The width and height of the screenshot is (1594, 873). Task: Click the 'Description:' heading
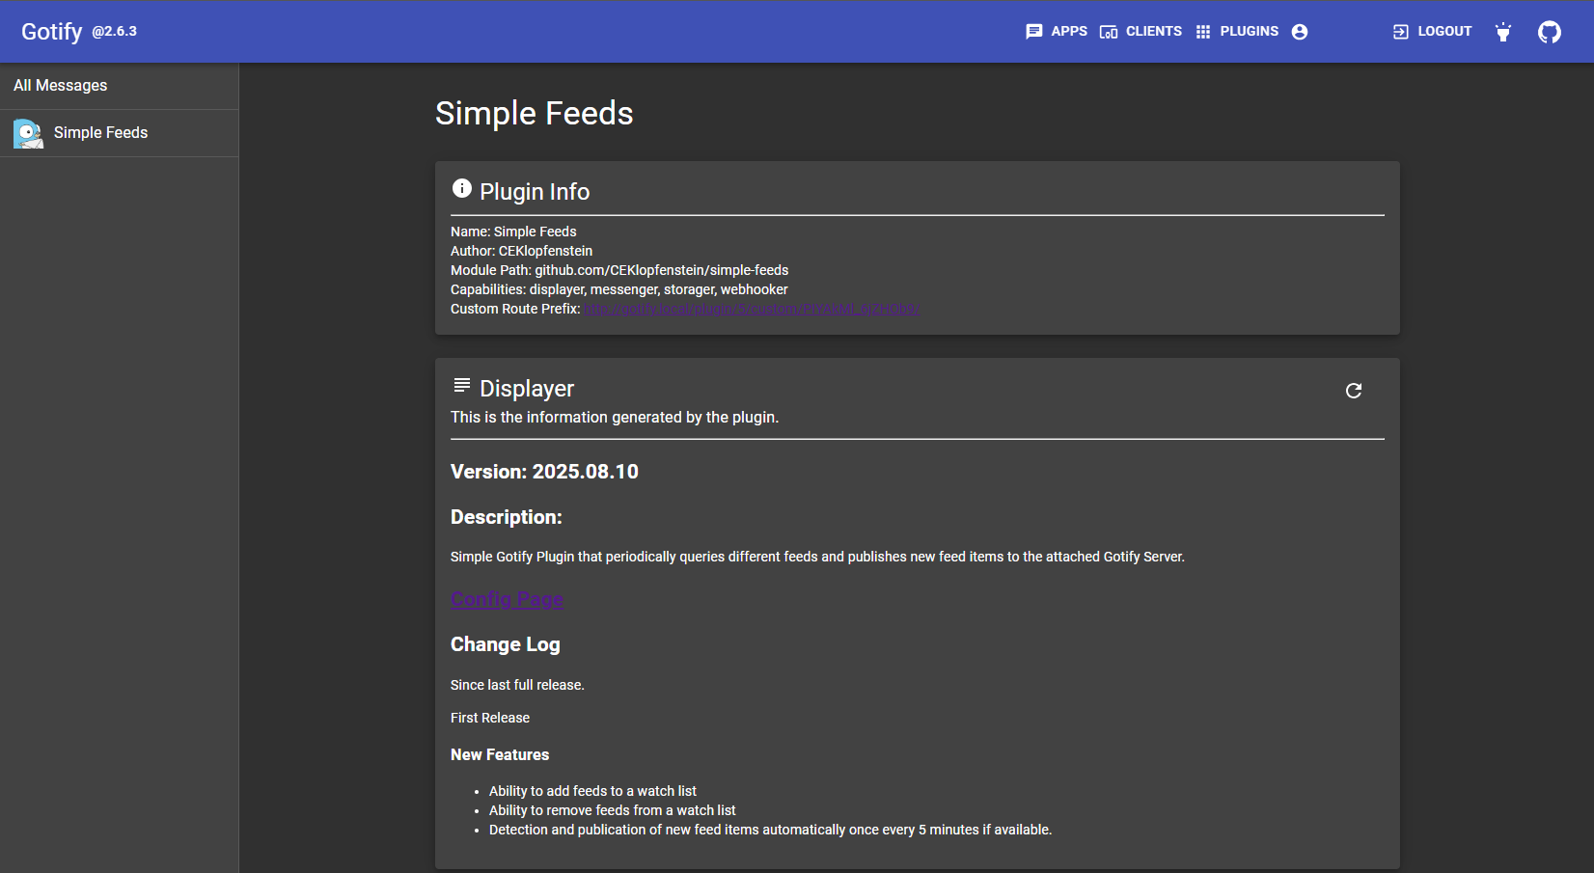pyautogui.click(x=507, y=517)
